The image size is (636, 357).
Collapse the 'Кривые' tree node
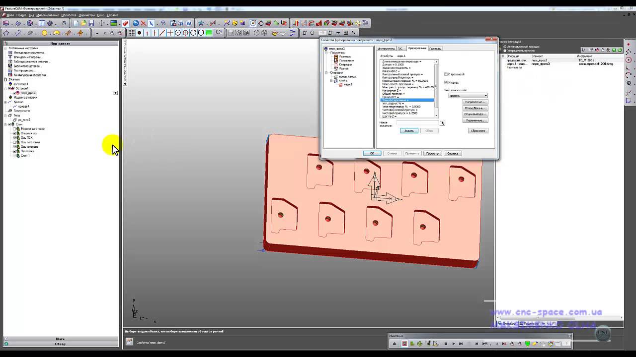[5, 102]
